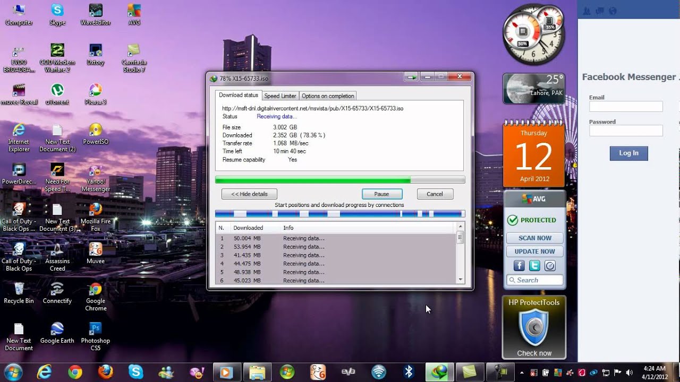Image resolution: width=680 pixels, height=382 pixels.
Task: Open the EVDO Broadband desktop icon
Action: (19, 58)
